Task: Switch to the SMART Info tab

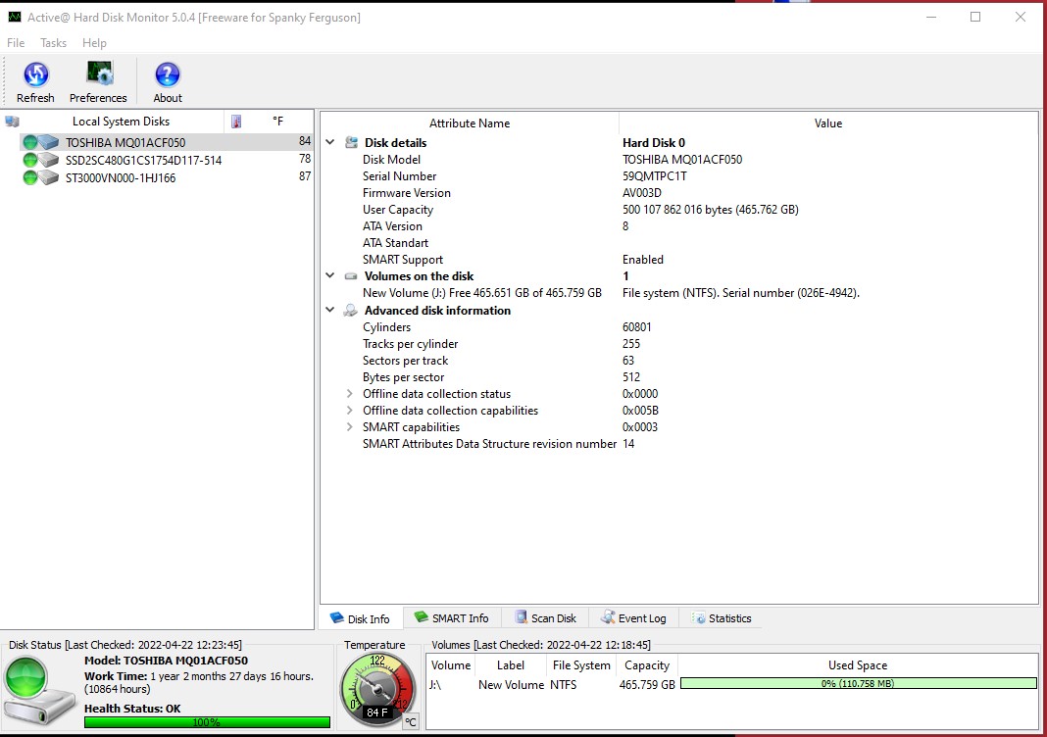Action: 451,618
